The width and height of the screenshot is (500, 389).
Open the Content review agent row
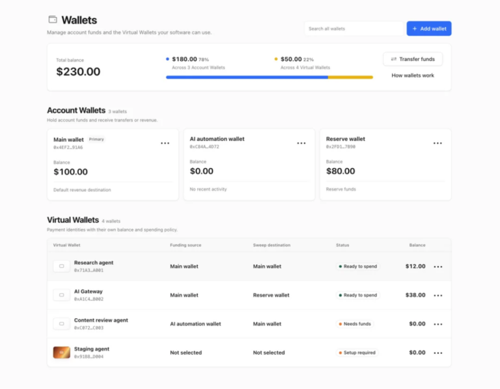pyautogui.click(x=249, y=324)
